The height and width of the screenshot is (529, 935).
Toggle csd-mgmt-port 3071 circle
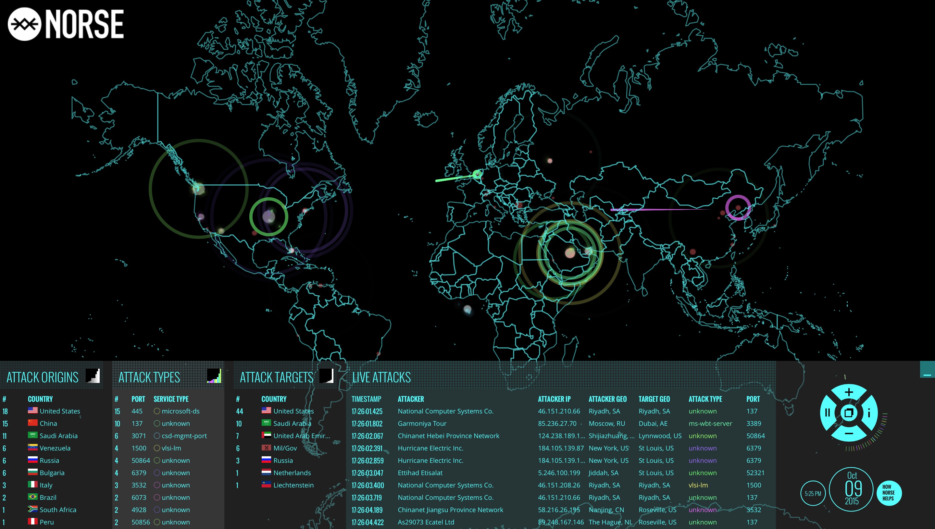click(157, 436)
